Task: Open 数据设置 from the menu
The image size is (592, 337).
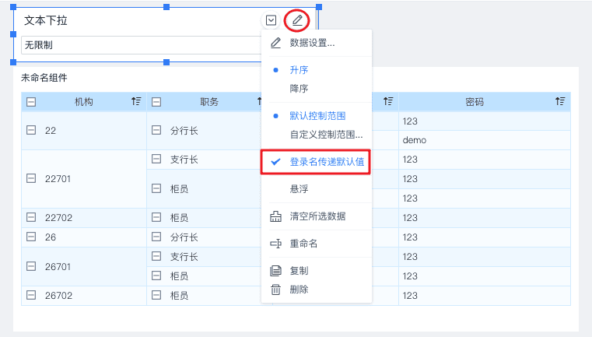Action: click(x=311, y=43)
